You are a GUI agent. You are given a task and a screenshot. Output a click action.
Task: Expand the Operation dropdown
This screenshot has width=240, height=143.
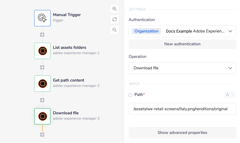(x=182, y=68)
